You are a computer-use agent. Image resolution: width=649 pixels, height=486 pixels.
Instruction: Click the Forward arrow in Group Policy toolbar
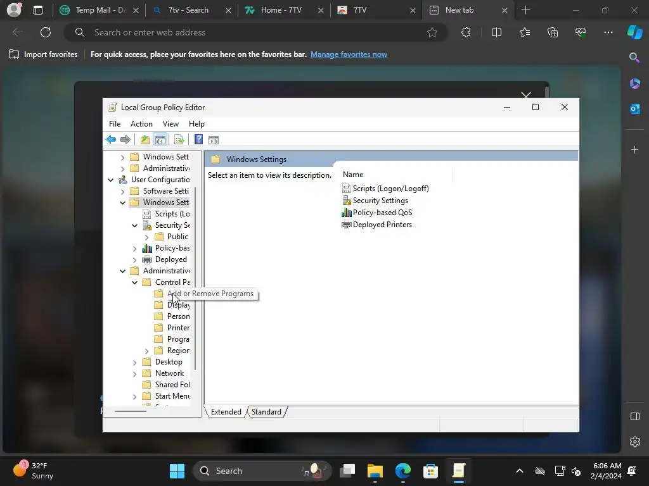pyautogui.click(x=125, y=140)
